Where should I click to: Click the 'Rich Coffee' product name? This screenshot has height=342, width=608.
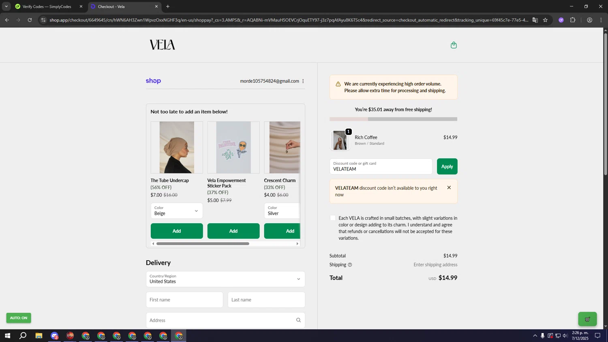pyautogui.click(x=366, y=137)
